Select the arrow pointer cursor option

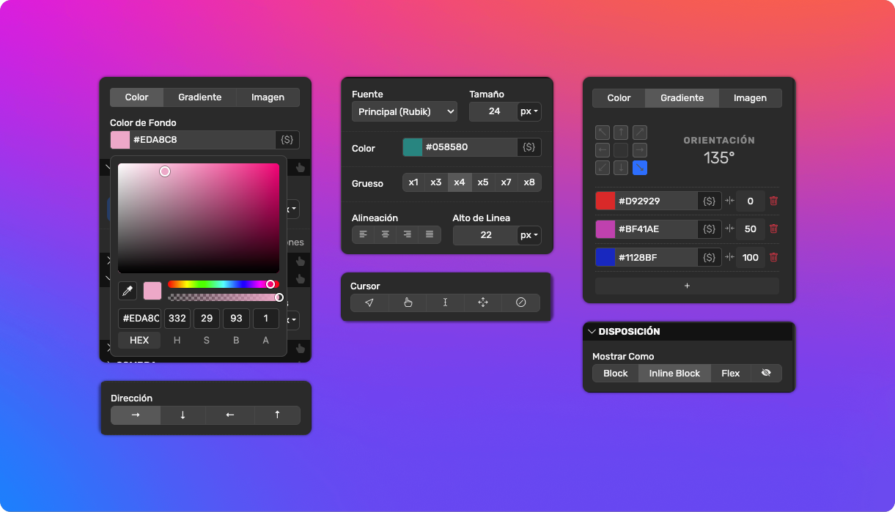click(x=369, y=303)
